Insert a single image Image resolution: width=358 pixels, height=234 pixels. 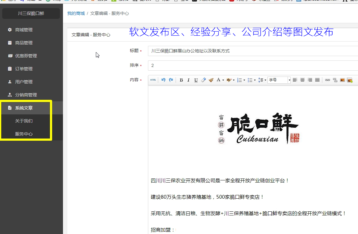[x=342, y=80]
